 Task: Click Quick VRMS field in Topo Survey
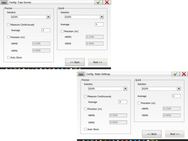(x=95, y=44)
